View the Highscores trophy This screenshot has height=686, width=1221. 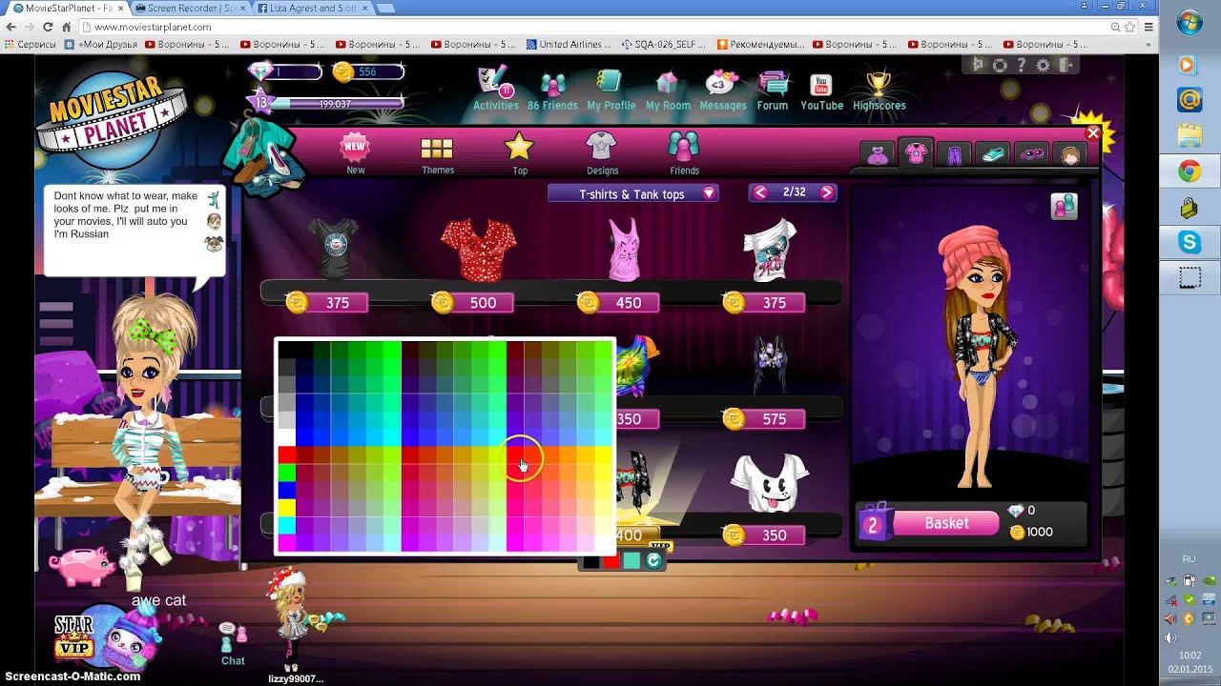point(879,84)
